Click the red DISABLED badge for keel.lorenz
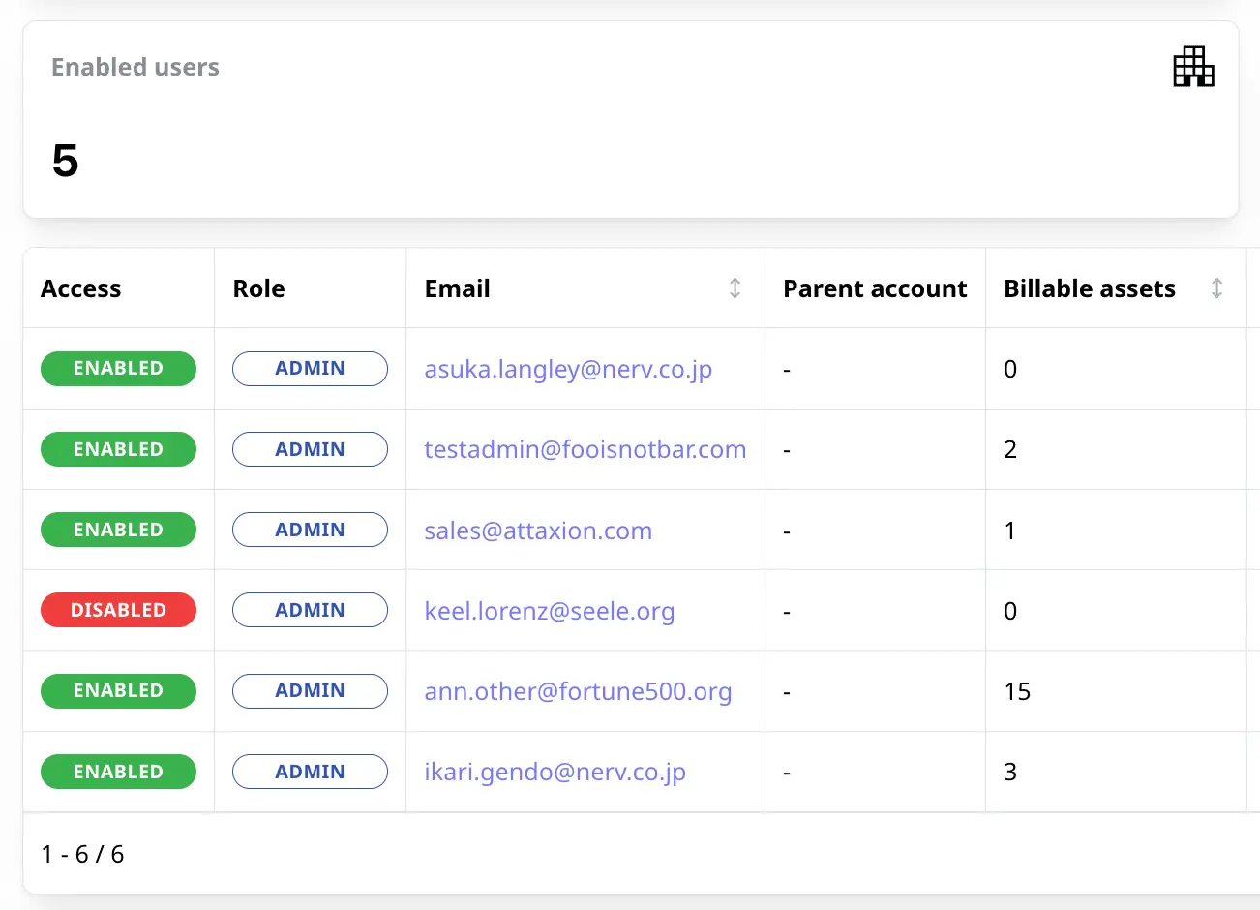 [118, 610]
